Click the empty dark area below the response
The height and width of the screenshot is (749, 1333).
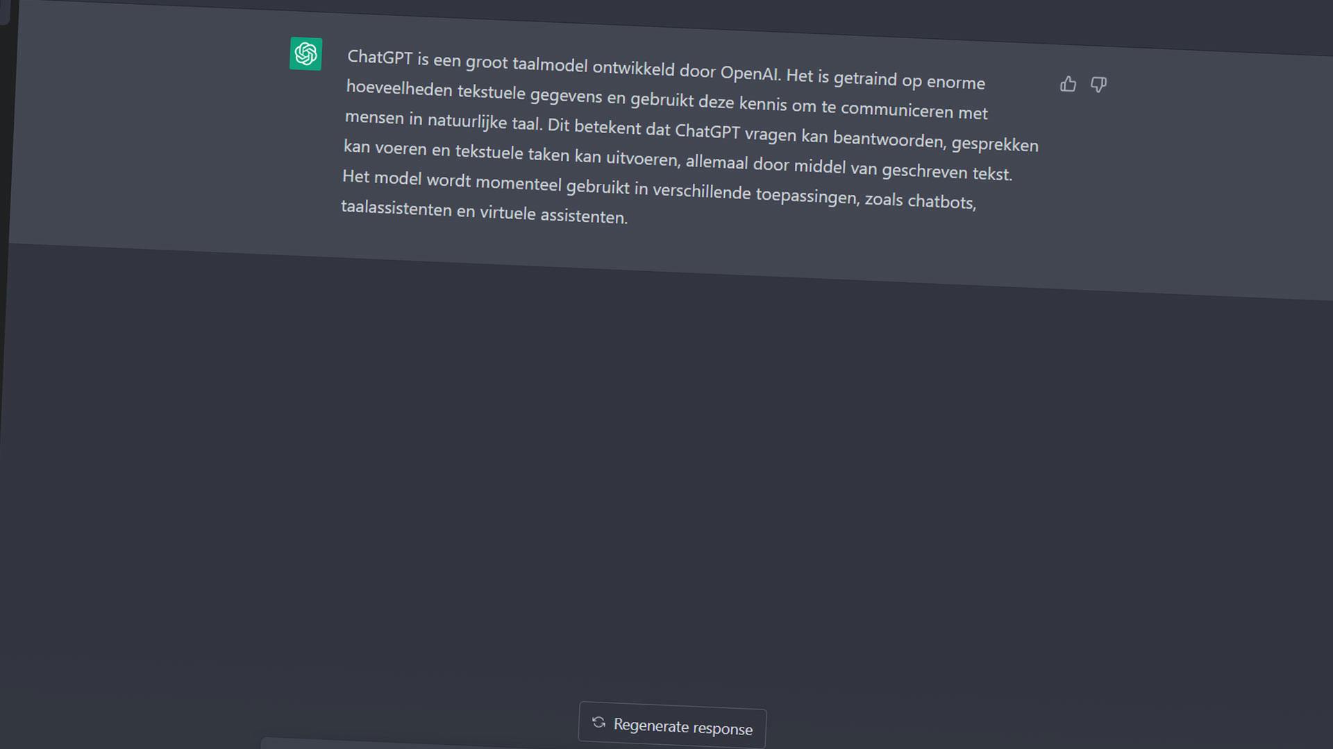(x=666, y=485)
